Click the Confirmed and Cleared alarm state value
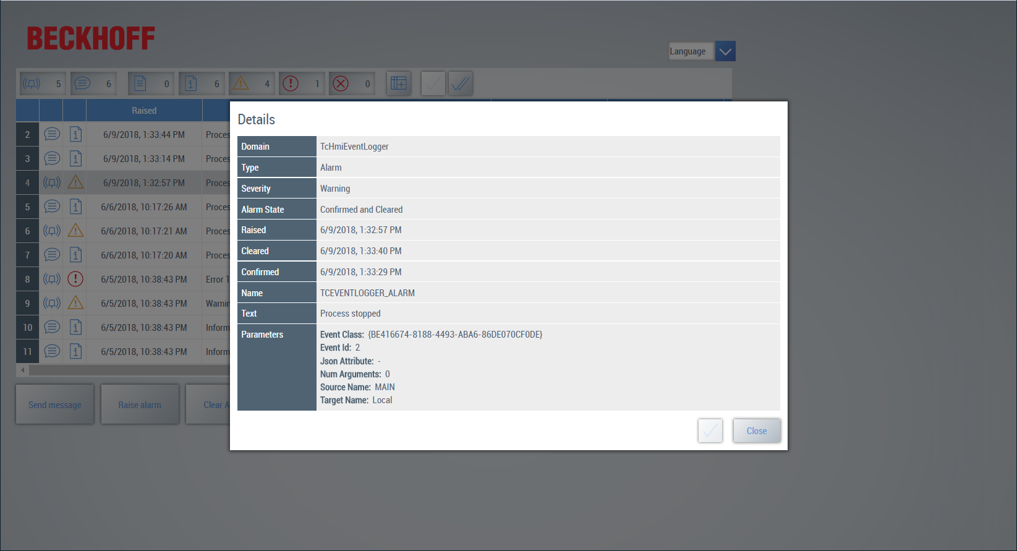The width and height of the screenshot is (1017, 551). point(361,210)
